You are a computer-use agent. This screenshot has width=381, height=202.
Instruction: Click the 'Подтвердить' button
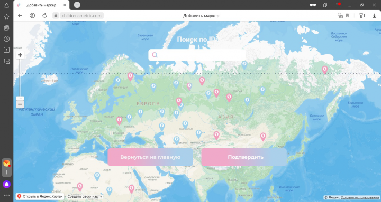coord(244,157)
